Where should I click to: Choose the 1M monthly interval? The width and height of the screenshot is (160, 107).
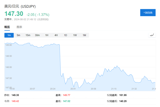click(84, 35)
